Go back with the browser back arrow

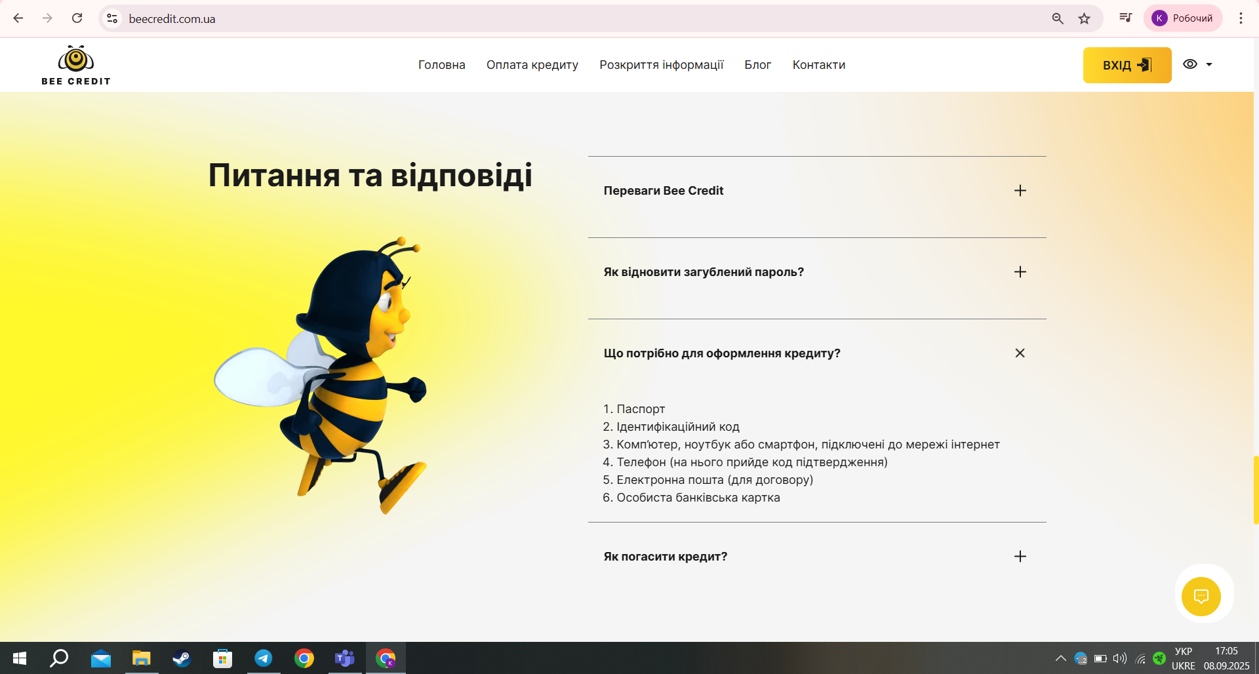pos(18,18)
